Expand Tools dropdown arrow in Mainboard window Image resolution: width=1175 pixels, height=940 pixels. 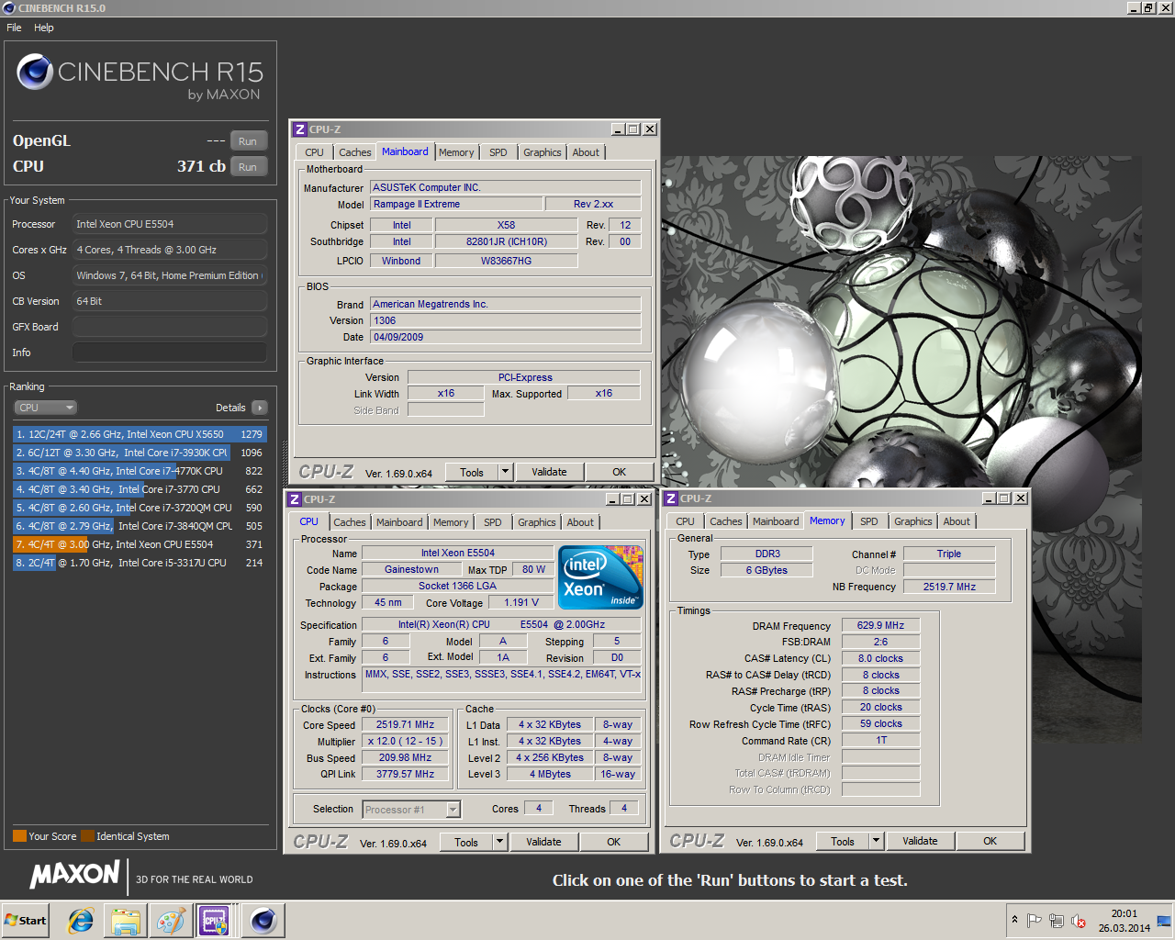coord(504,472)
